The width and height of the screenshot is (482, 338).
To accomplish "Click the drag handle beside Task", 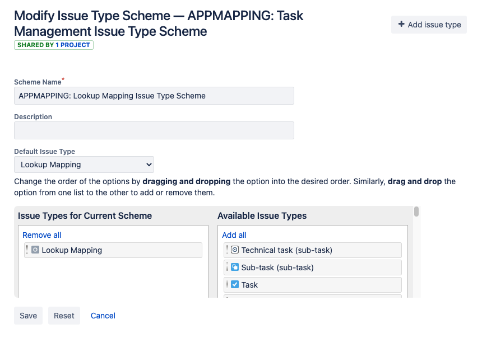I will (227, 284).
